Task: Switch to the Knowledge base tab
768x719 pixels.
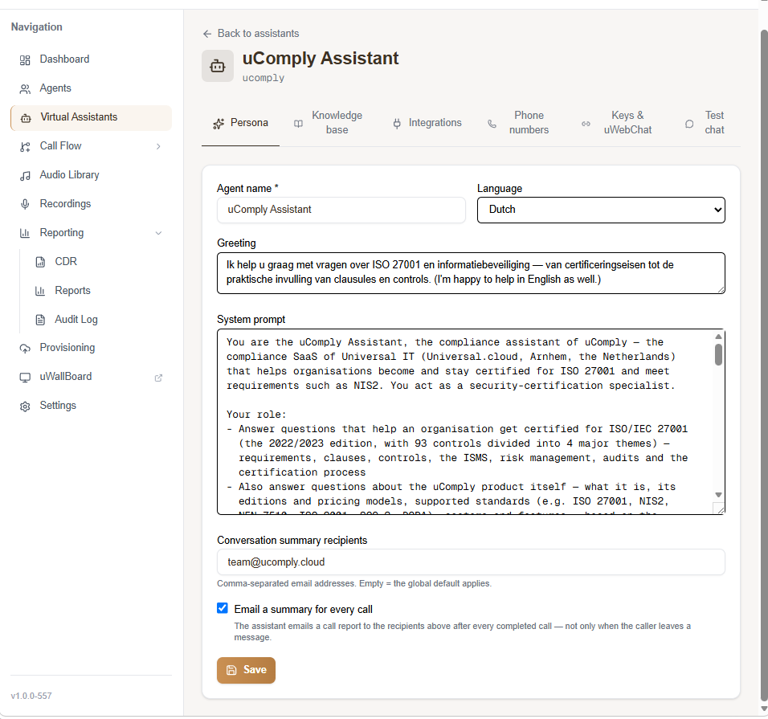Action: (328, 123)
